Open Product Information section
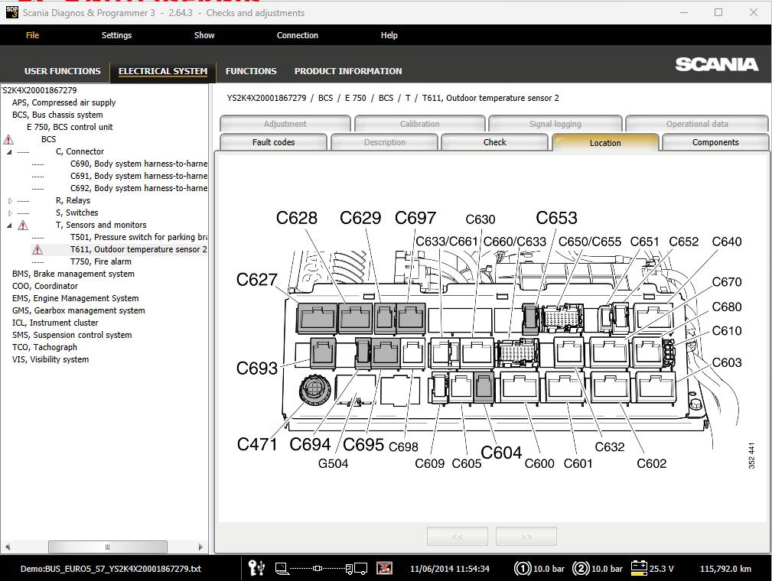Screen dimensions: 772x581 tap(348, 71)
